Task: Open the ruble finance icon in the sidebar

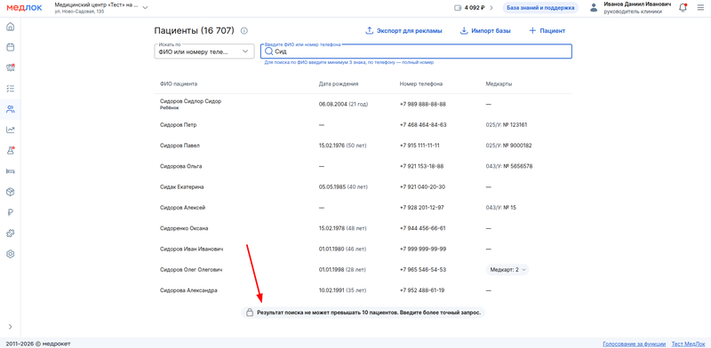Action: 10,212
